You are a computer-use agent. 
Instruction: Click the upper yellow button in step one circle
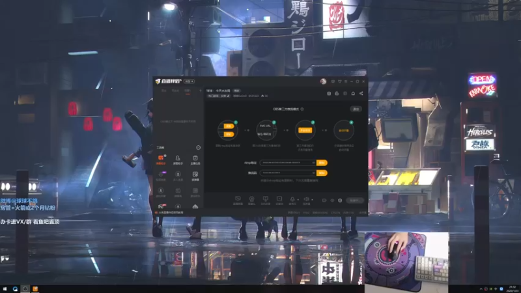(x=229, y=126)
